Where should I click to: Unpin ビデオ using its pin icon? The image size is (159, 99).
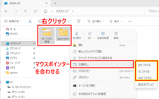[x=34, y=68]
